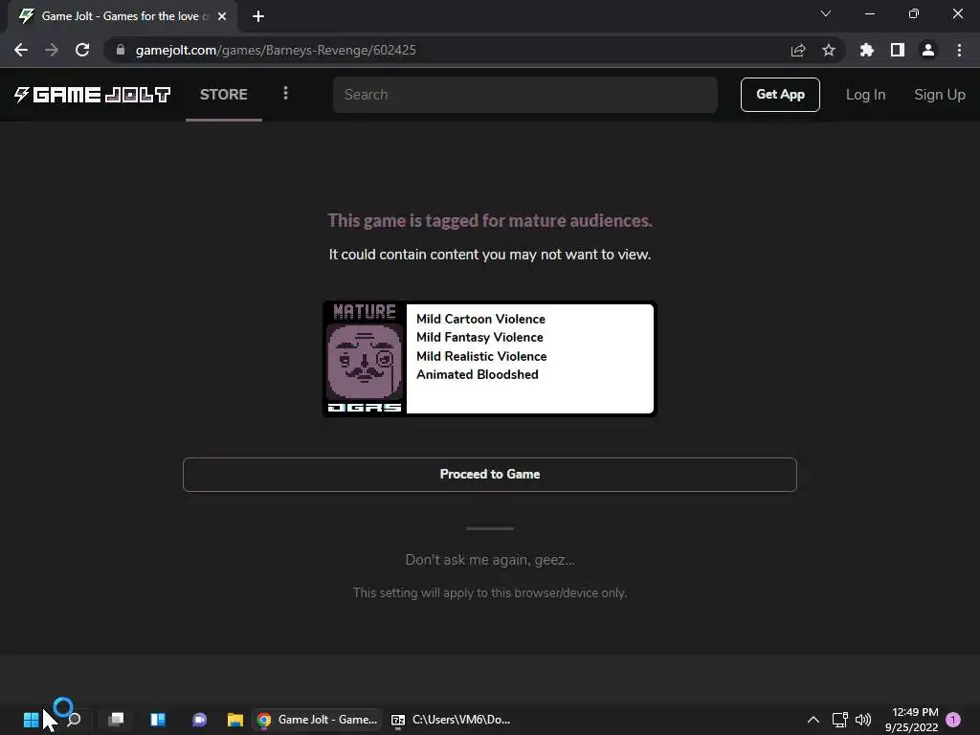Open notification badge in tray

[x=954, y=720]
